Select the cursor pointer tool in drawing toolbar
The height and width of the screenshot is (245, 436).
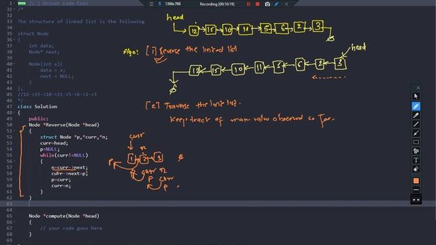pyautogui.click(x=416, y=97)
